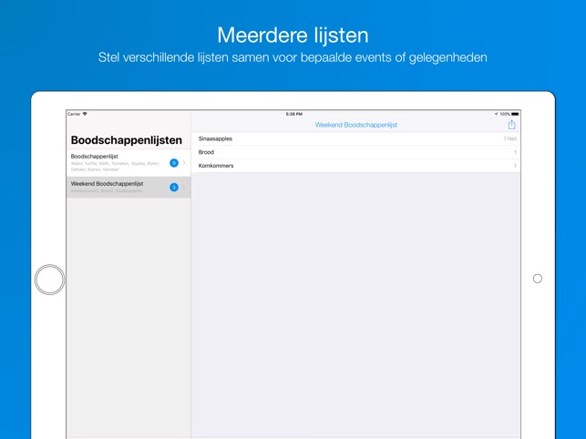
Task: Open the Boodschappenlijst list row
Action: coord(129,163)
